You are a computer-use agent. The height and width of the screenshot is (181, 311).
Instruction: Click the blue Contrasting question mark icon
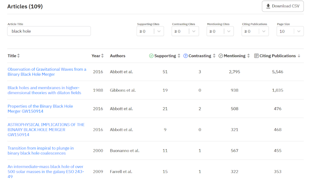(x=185, y=56)
